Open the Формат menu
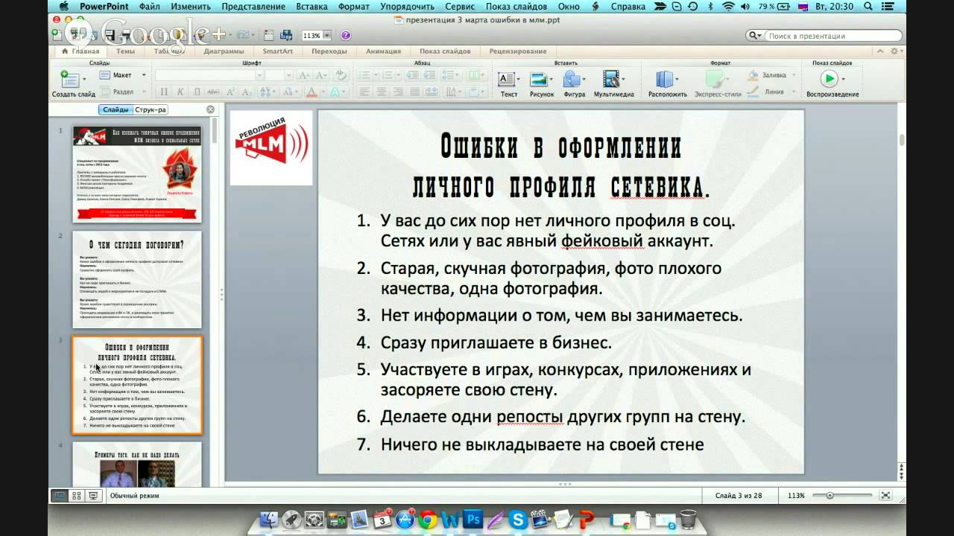The height and width of the screenshot is (536, 954). click(353, 7)
